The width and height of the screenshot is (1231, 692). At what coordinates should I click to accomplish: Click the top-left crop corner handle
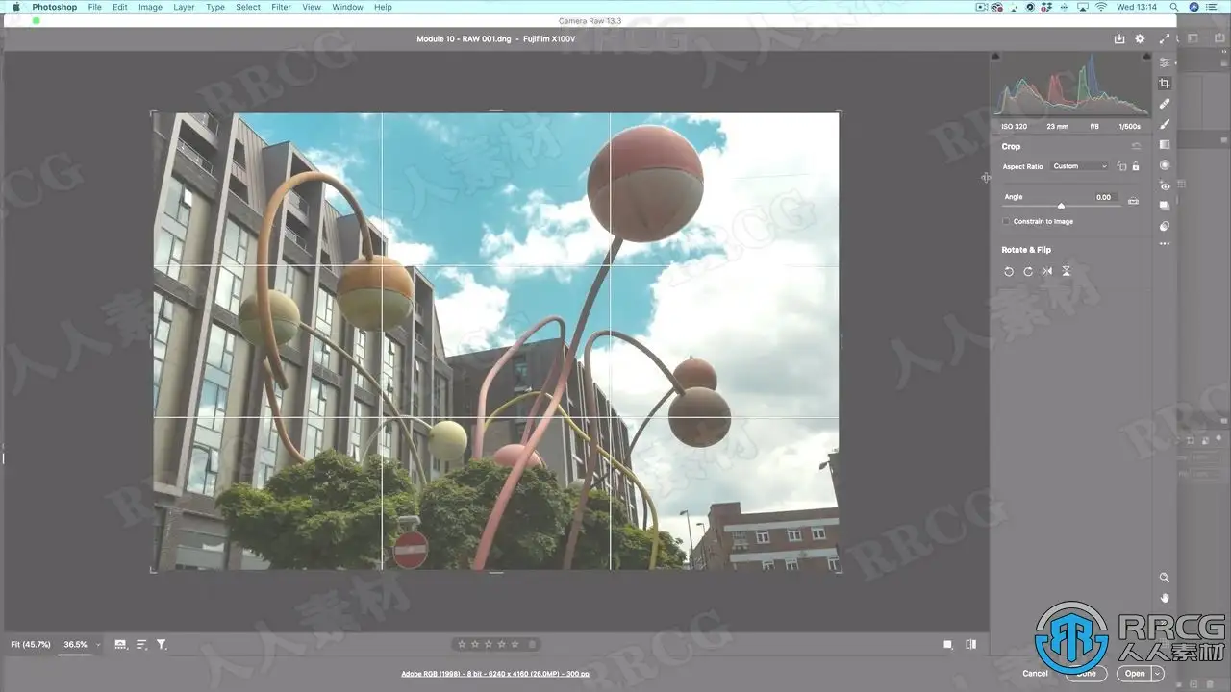click(154, 113)
